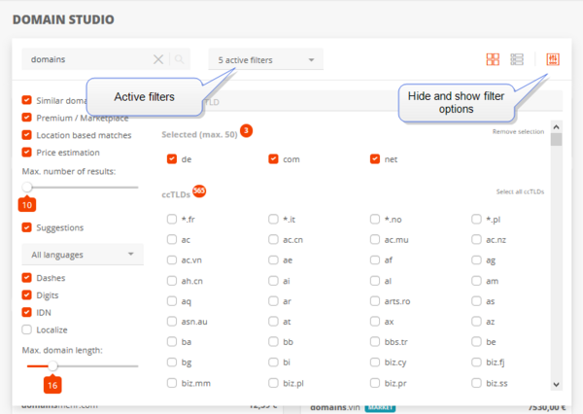Switch to grid view icon
Image resolution: width=583 pixels, height=414 pixels.
tap(493, 59)
